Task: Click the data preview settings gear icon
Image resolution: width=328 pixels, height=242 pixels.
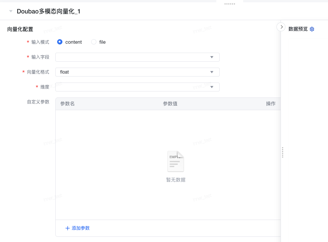Action: tap(312, 29)
